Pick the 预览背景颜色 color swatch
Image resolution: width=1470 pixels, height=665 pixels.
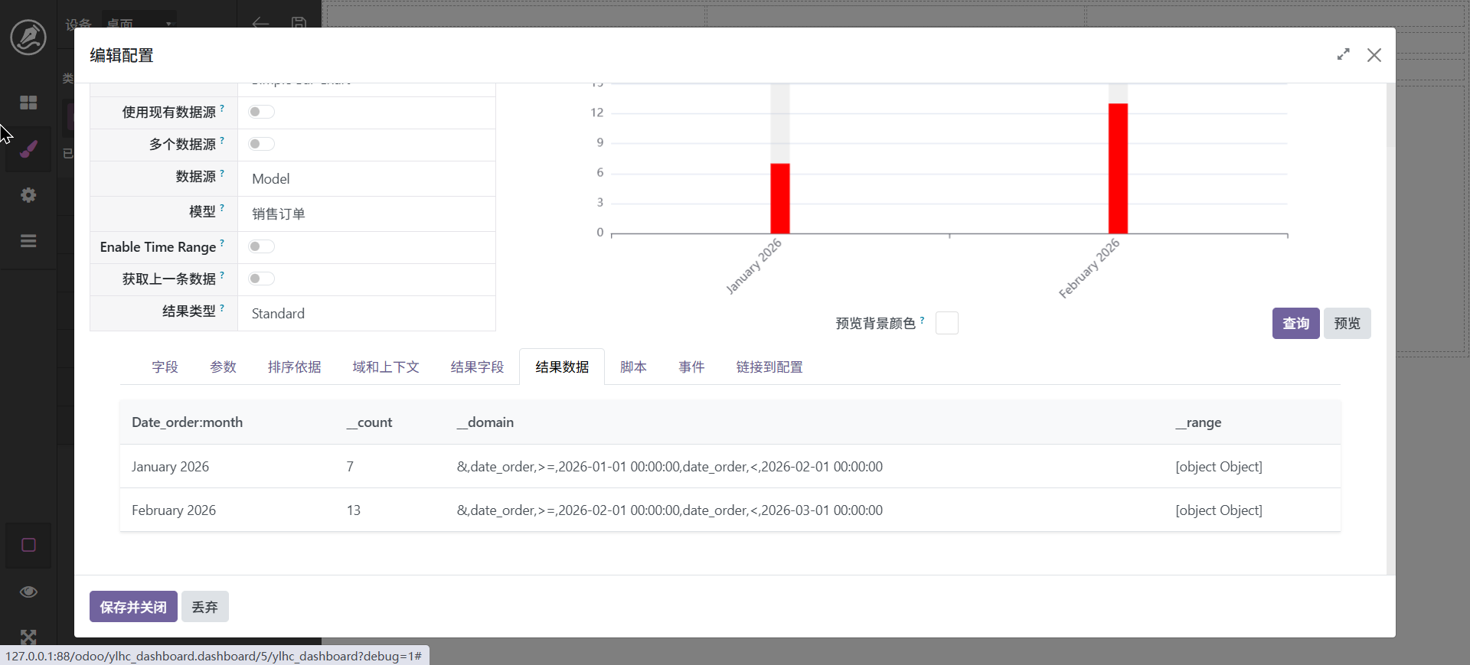tap(947, 324)
